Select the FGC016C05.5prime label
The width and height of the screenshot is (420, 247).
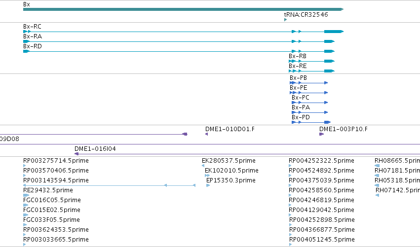pyautogui.click(x=52, y=200)
